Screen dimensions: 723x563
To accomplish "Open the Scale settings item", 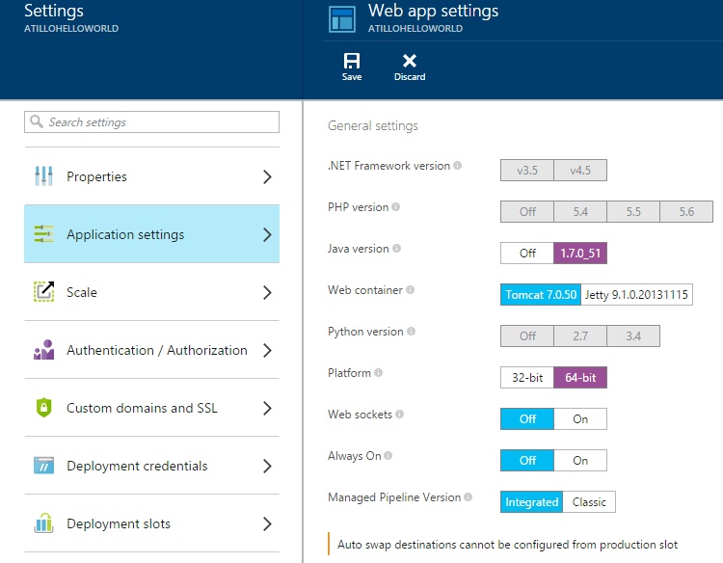I will [x=151, y=292].
